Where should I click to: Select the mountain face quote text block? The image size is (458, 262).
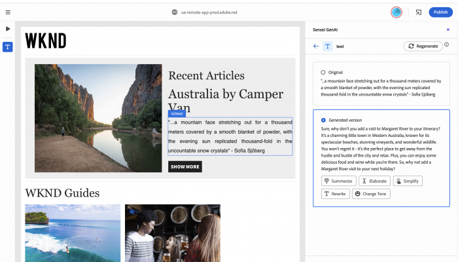click(x=230, y=136)
